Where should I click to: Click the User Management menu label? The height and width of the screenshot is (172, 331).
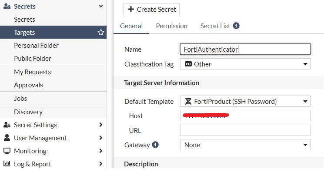[x=40, y=138]
